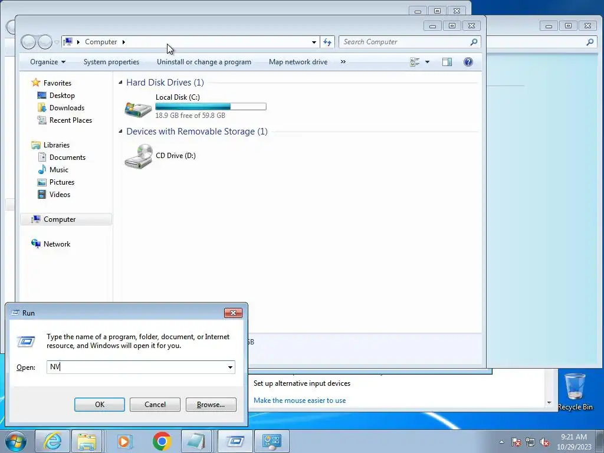Open the Run dialog Open combo dropdown
604x453 pixels.
pos(230,367)
